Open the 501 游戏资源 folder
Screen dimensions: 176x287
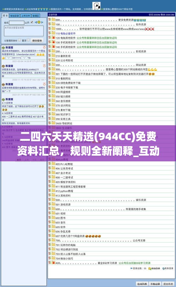point(63,204)
